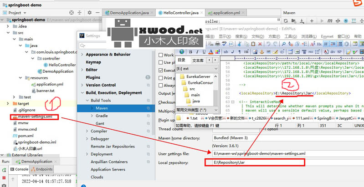Click the Maven add project plus icon
The height and width of the screenshot is (187, 364).
point(312,21)
